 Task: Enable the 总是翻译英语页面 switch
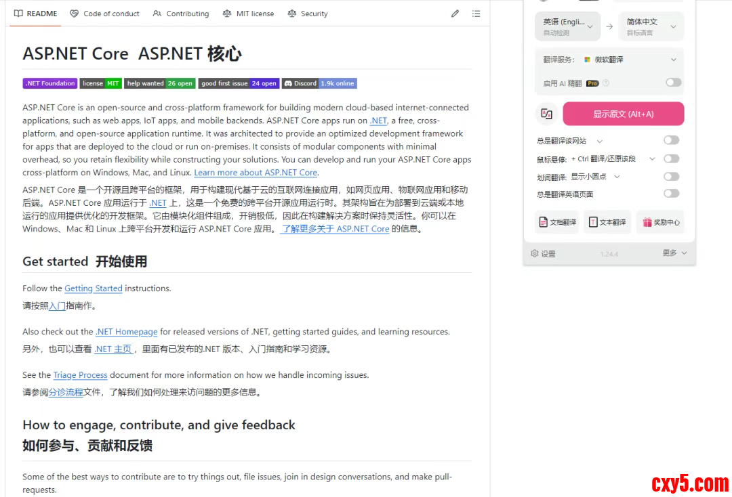tap(671, 194)
